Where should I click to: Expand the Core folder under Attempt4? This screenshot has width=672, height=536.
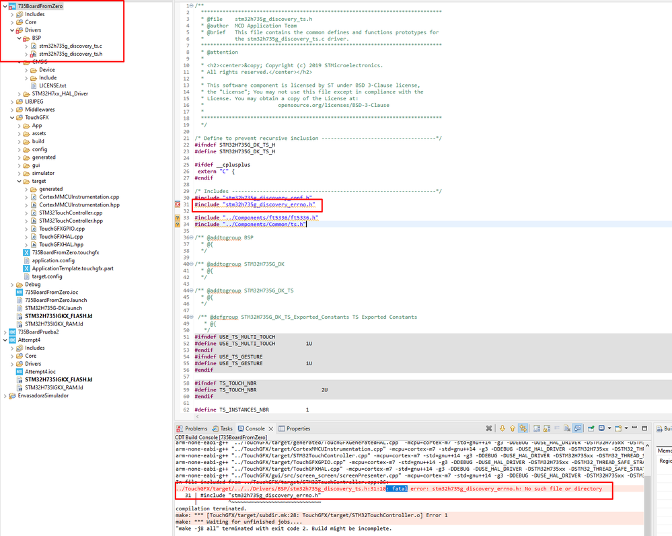(13, 355)
